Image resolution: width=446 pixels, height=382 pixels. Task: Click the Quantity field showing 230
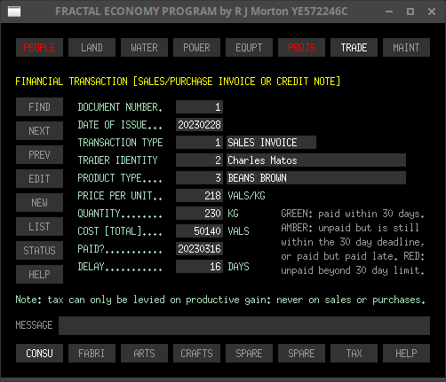[x=199, y=213]
